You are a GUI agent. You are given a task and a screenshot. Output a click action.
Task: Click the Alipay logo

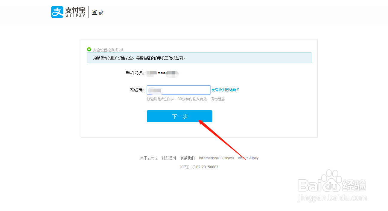(x=69, y=12)
